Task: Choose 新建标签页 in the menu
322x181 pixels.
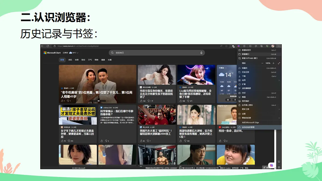Action: tap(259, 50)
